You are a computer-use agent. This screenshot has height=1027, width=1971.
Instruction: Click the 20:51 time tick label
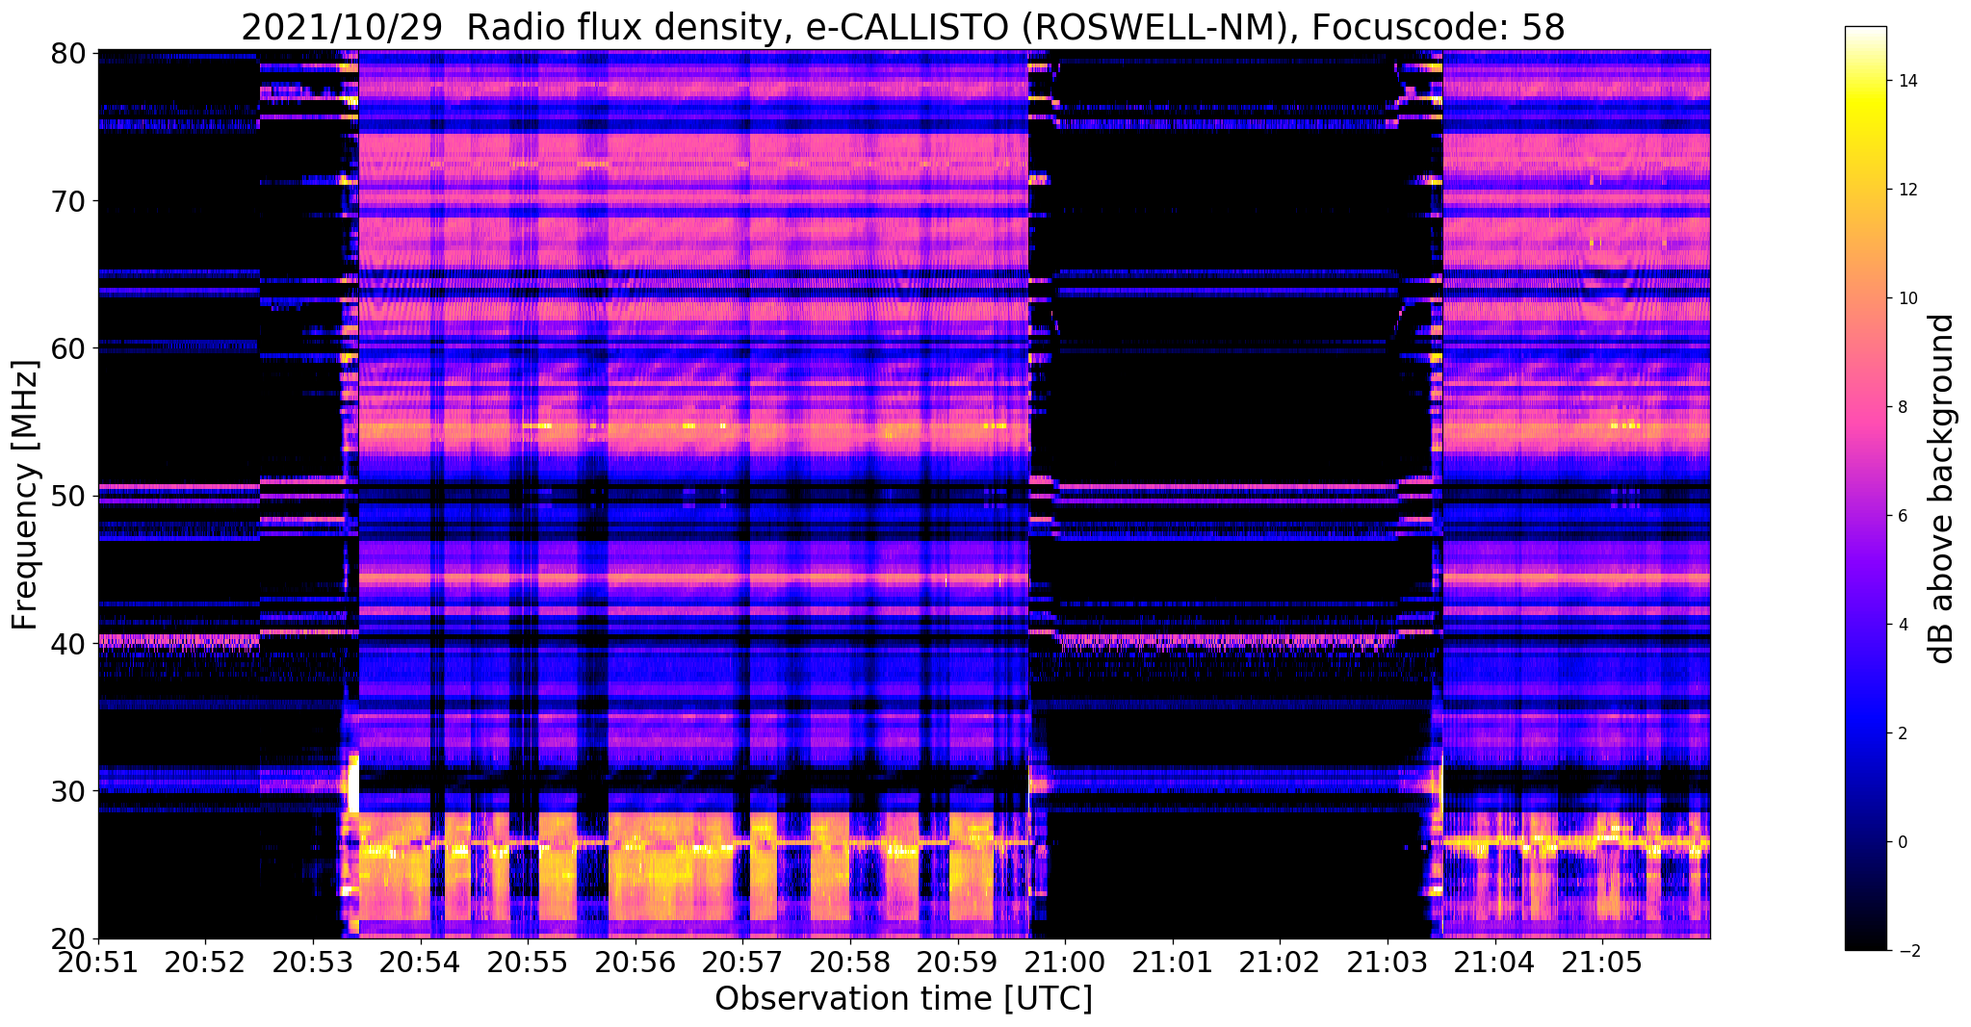(x=98, y=962)
